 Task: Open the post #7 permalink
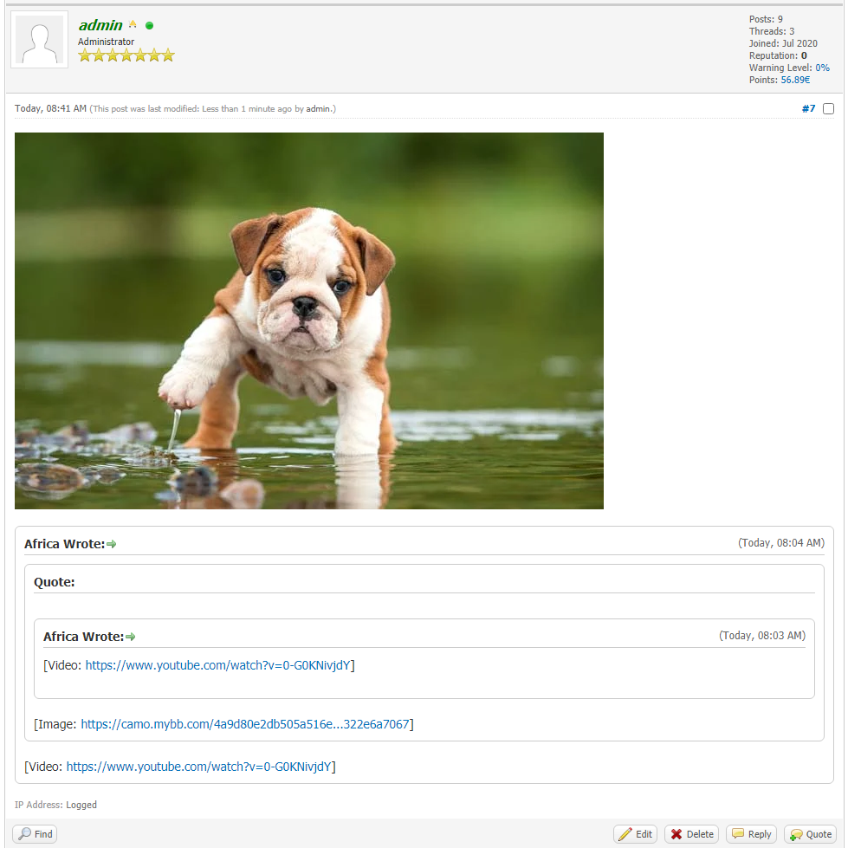click(808, 109)
